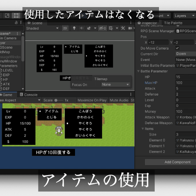Toggle Scene lighting bulb icon
The width and height of the screenshot is (196, 196).
tap(74, 28)
